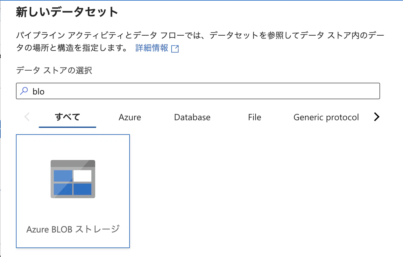403x257 pixels.
Task: Select the Azure BLOB ストレージ tile
Action: point(73,191)
